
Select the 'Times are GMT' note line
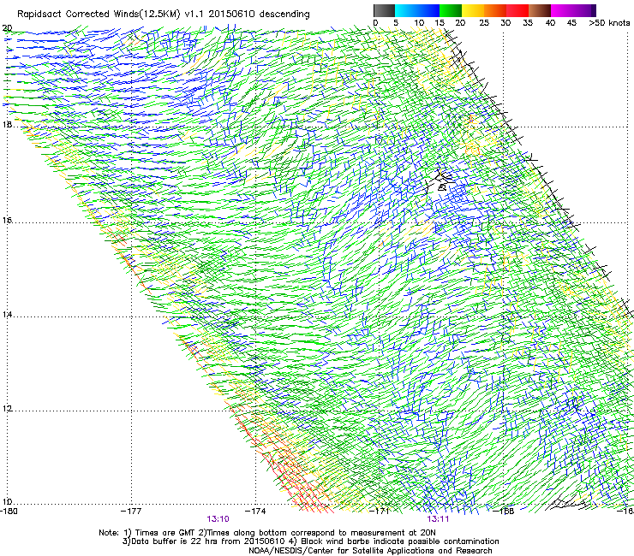[267, 533]
